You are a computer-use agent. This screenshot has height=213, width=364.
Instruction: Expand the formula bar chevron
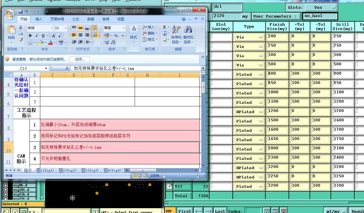click(x=203, y=68)
